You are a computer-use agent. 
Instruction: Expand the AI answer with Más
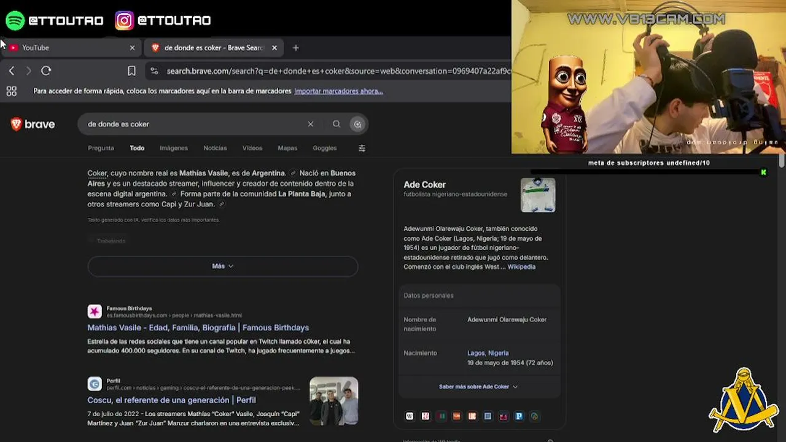223,266
